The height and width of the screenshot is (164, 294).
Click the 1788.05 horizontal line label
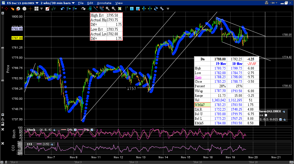coord(287,35)
